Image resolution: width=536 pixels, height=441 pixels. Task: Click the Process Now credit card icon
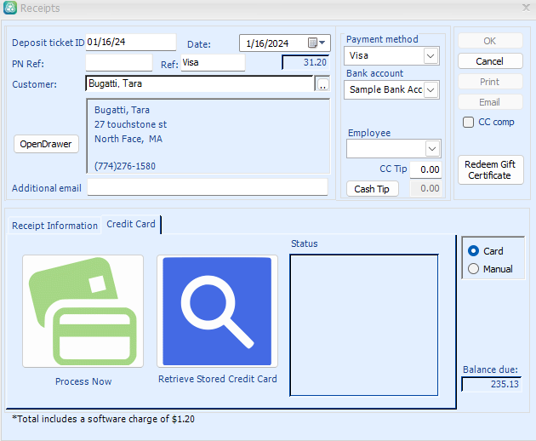(x=83, y=311)
